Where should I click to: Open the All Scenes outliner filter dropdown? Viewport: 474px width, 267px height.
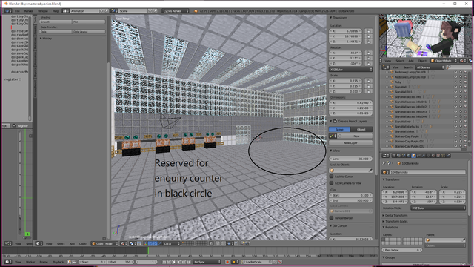tap(430, 67)
